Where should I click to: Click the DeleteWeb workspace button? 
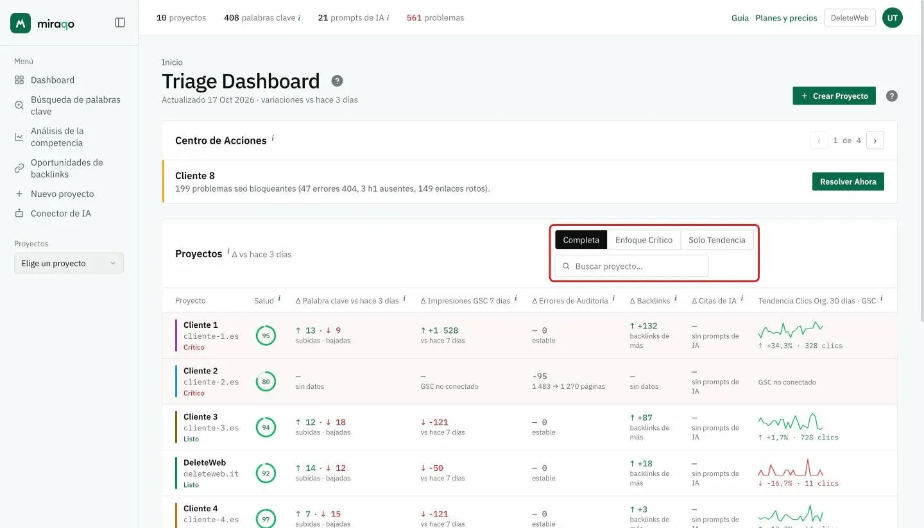point(850,18)
